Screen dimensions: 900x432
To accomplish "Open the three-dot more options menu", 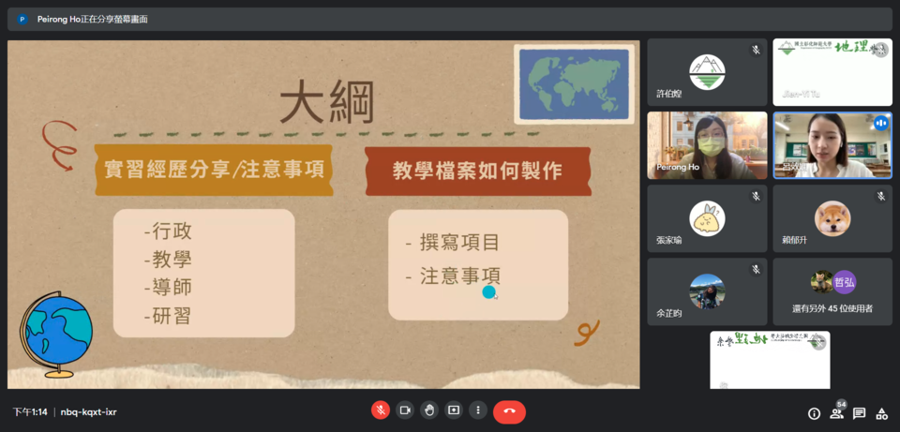I will click(478, 410).
